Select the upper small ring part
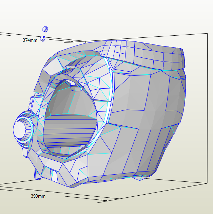The image size is (213, 214). (45, 29)
